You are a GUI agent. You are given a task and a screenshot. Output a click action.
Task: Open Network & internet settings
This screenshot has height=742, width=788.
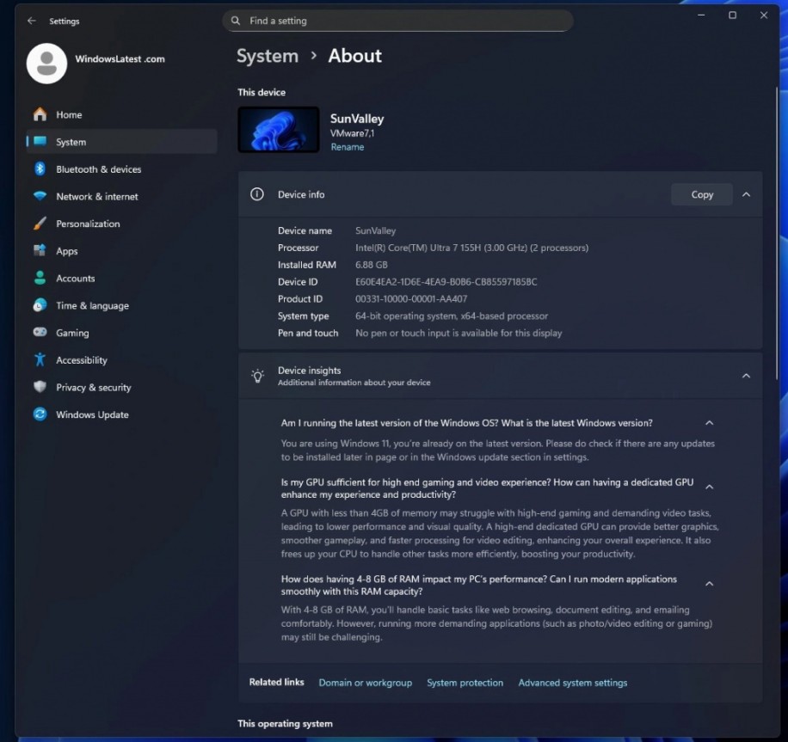(x=98, y=196)
